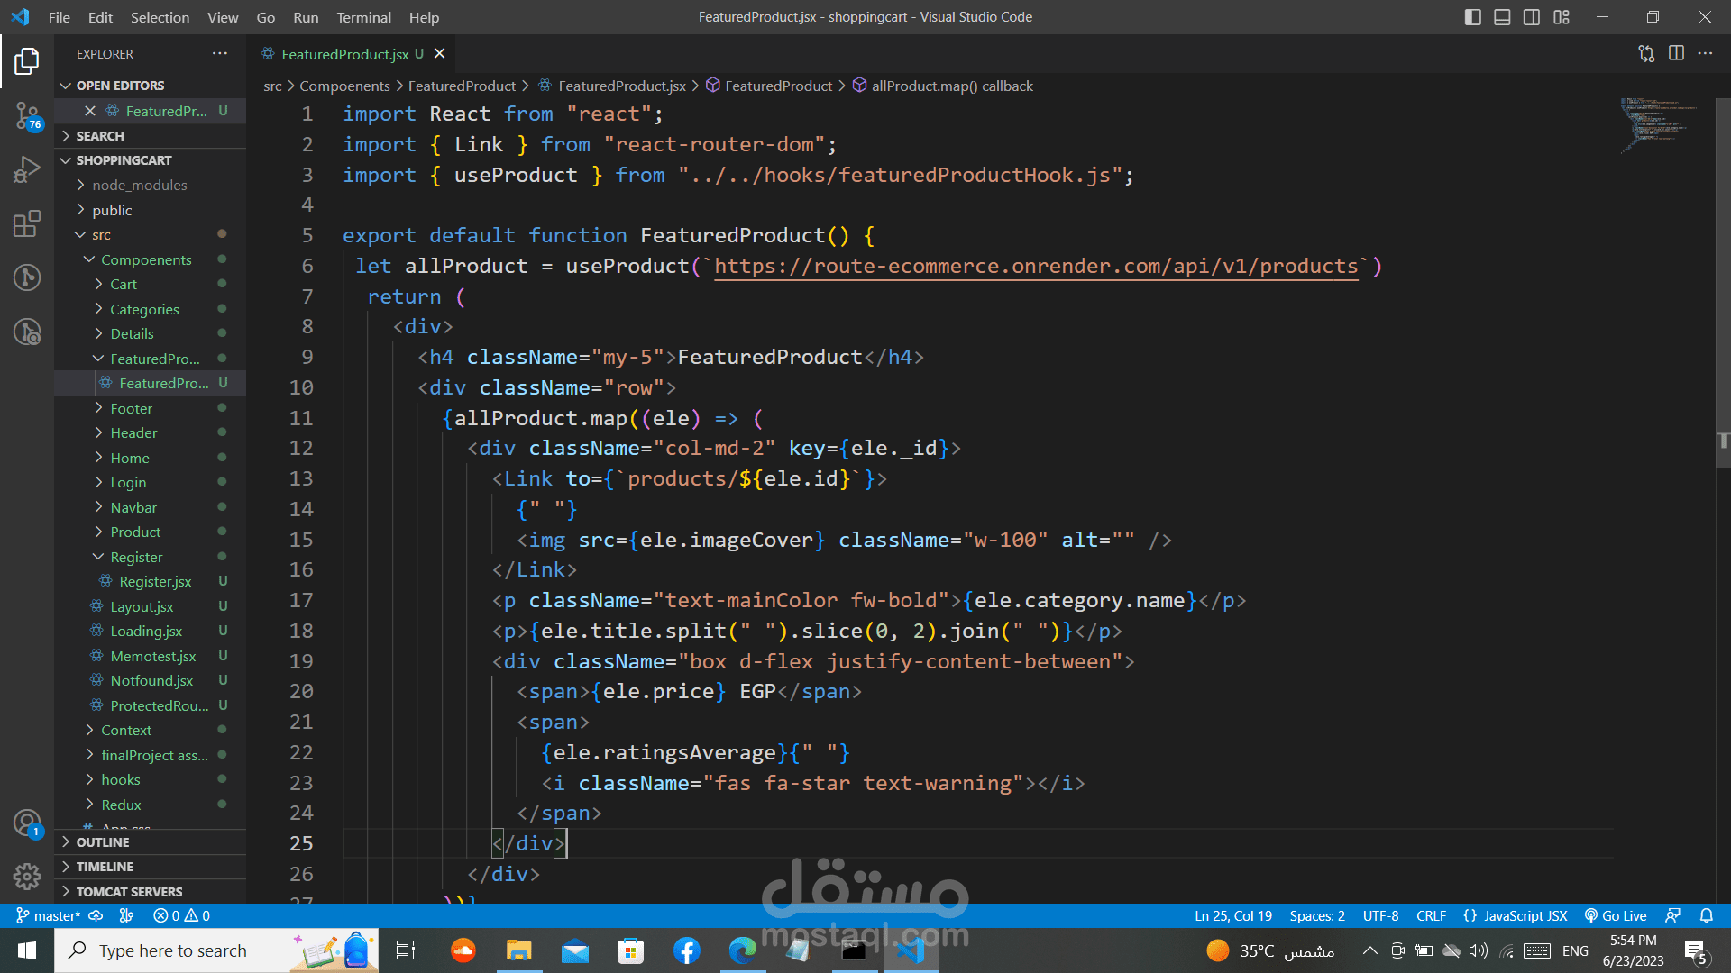
Task: Toggle Panel layout button
Action: (x=1502, y=17)
